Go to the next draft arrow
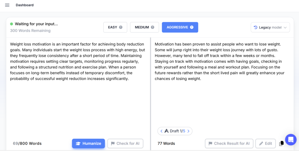The image size is (299, 151). 188,131
